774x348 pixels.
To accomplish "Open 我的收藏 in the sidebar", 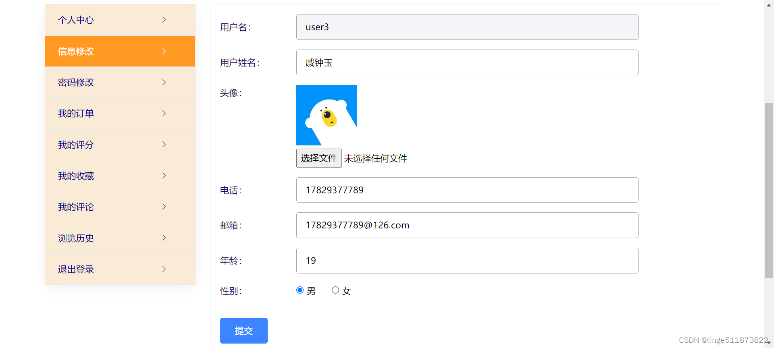I will pos(120,176).
